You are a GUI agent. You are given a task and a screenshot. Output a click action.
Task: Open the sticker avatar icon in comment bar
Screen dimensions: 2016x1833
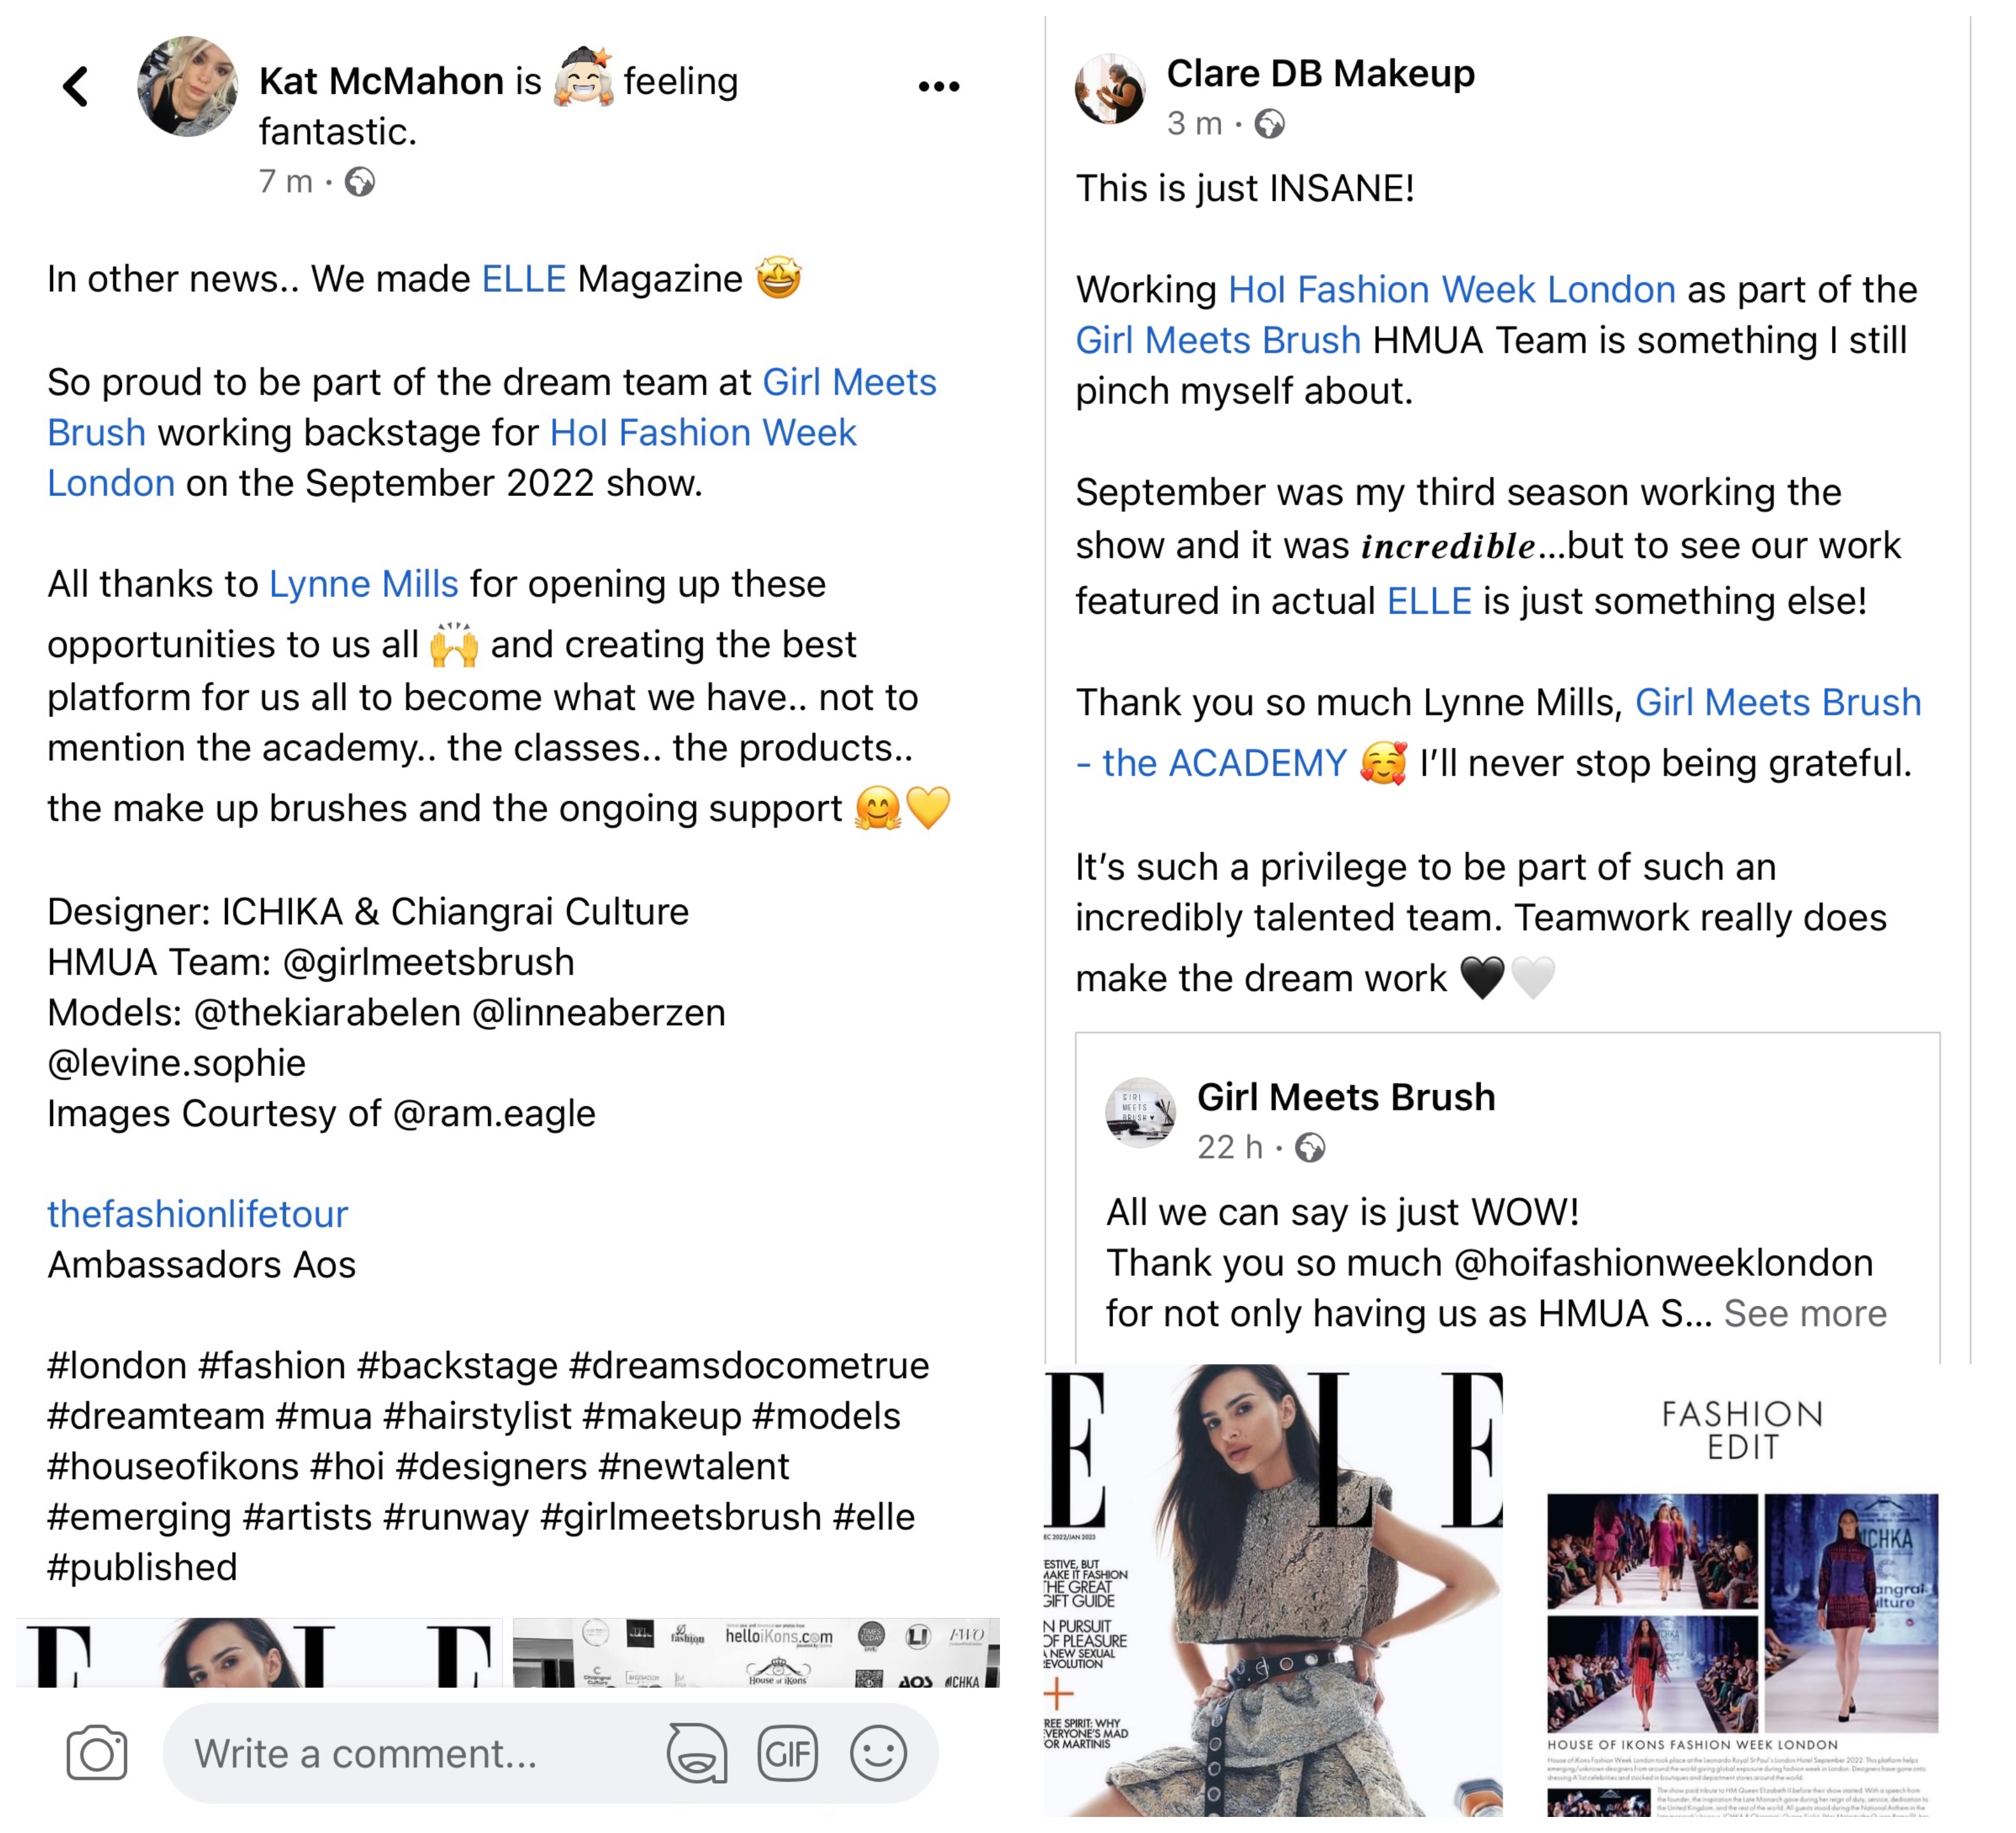[697, 1754]
